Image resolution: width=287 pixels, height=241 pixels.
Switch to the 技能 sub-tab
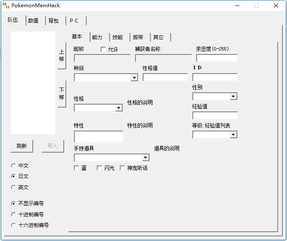(x=118, y=37)
